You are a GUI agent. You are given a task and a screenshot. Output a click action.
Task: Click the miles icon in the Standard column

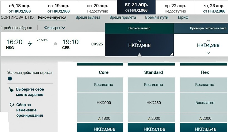[x=149, y=119]
